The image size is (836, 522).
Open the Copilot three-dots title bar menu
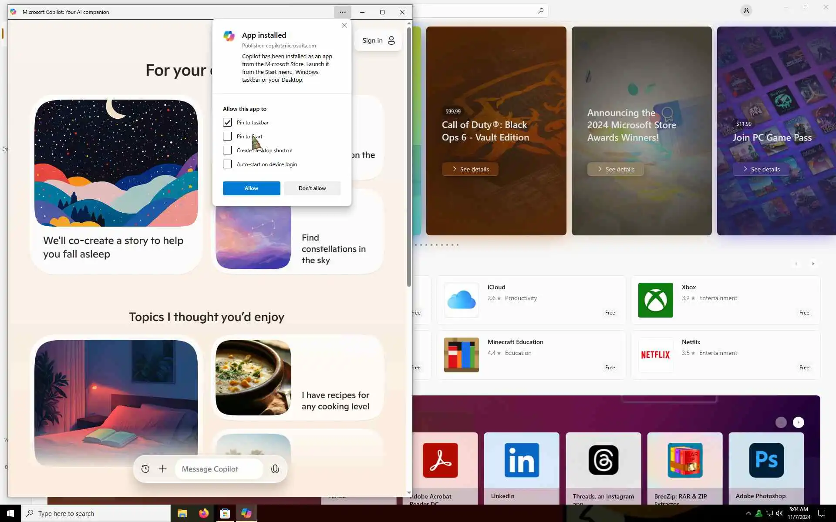(x=343, y=12)
